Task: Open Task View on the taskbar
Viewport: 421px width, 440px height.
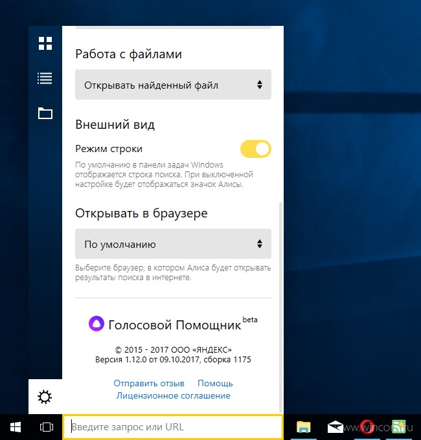Action: pos(47,427)
